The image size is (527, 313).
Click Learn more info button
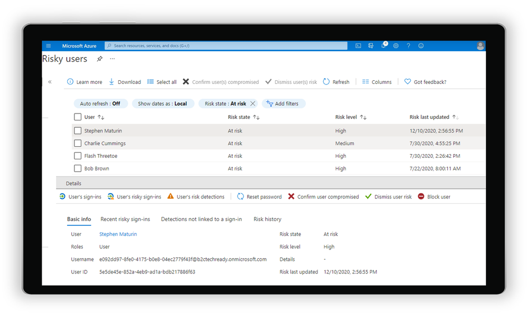click(84, 82)
